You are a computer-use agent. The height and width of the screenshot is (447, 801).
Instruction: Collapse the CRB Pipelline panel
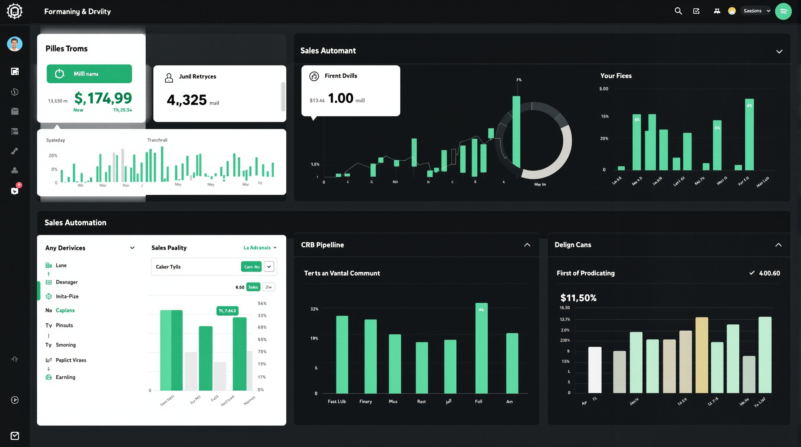tap(527, 245)
